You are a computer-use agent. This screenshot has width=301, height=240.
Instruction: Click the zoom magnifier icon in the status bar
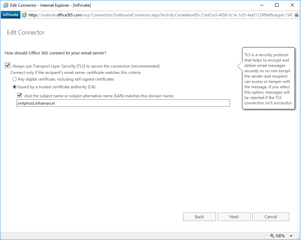272,236
